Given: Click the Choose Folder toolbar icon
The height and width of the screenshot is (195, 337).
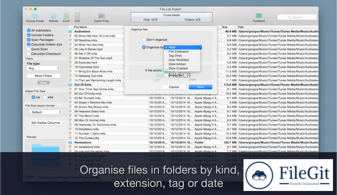Looking at the screenshot, I should [x=35, y=16].
